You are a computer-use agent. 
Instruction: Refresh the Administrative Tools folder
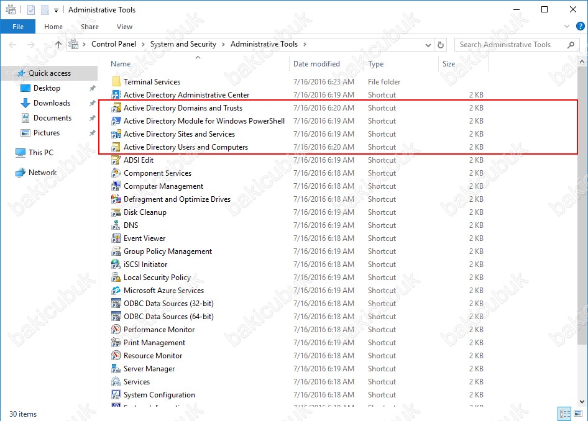click(441, 45)
